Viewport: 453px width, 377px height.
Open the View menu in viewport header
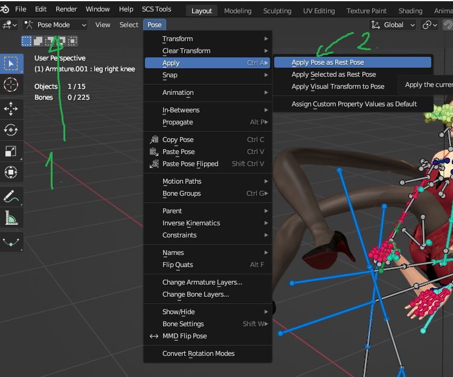coord(103,25)
